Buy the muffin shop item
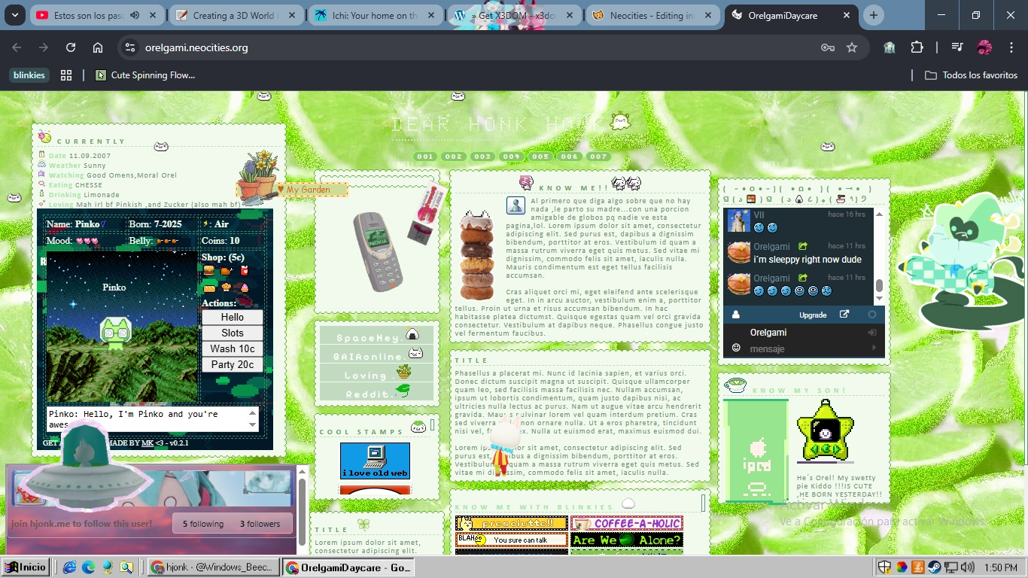The height and width of the screenshot is (578, 1028). 226,287
